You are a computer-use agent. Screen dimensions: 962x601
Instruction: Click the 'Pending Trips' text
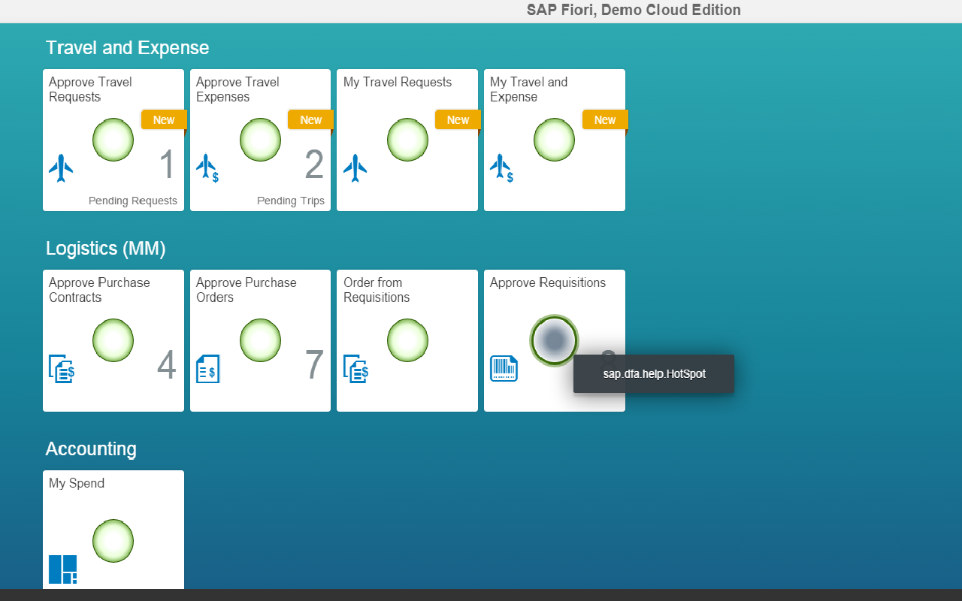pos(291,201)
